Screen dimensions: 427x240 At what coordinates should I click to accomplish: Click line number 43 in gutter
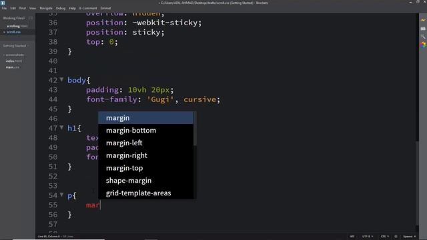click(x=53, y=90)
